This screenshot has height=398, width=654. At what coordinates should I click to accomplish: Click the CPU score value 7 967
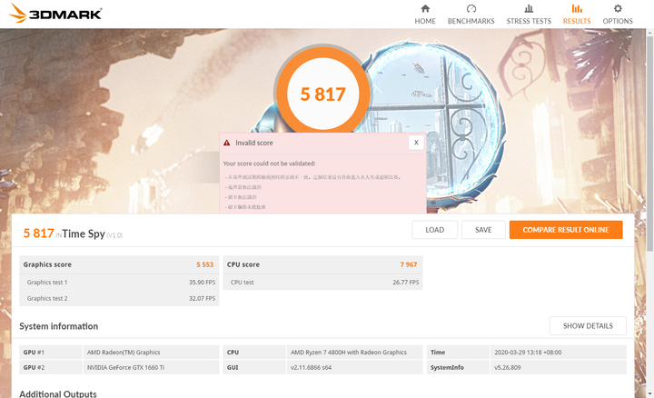coord(409,264)
